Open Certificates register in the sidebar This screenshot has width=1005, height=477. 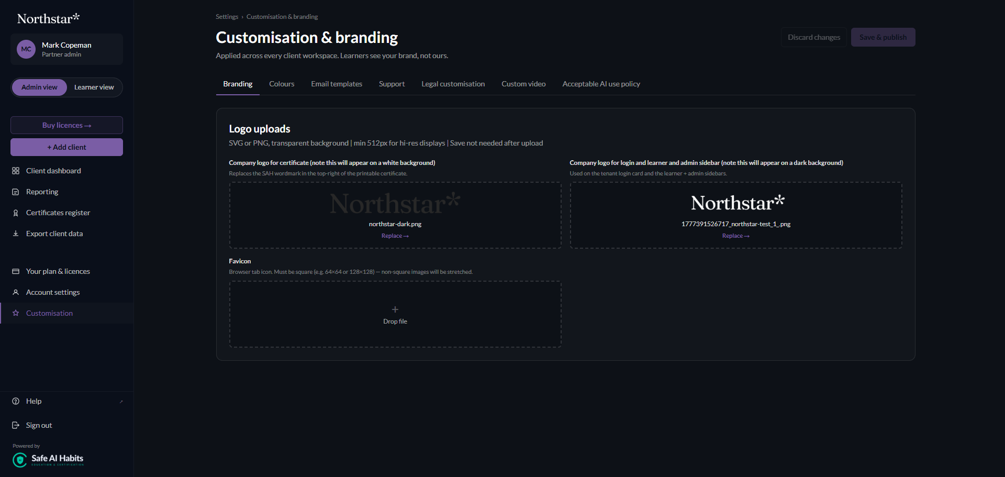[66, 213]
